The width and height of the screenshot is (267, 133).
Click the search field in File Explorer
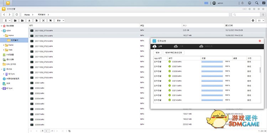pyautogui.click(x=246, y=15)
